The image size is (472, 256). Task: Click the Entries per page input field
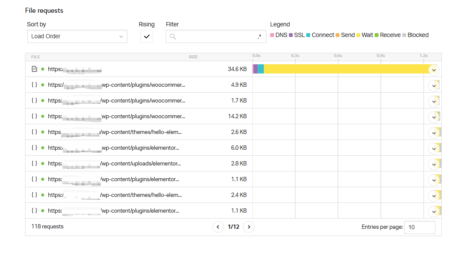(419, 227)
